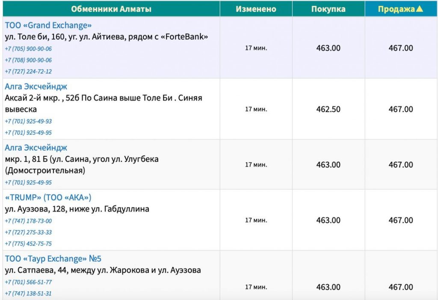The width and height of the screenshot is (438, 300).
Task: Select 463.00 purchase rate in мкр. 1, 81 Б row
Action: (328, 165)
